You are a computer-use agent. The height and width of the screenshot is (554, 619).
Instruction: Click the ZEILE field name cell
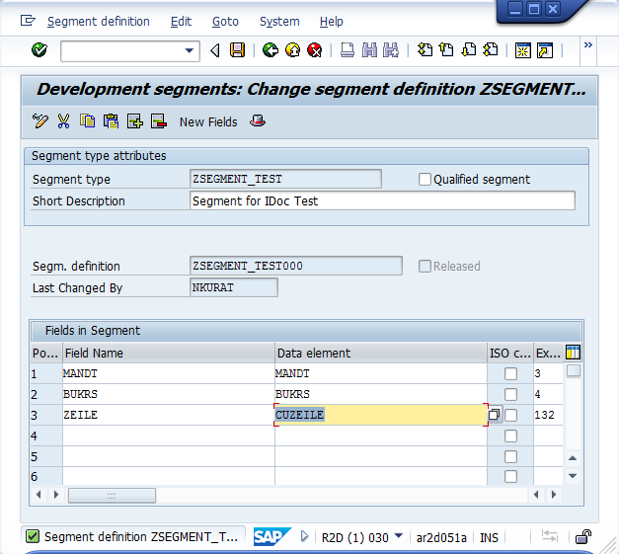(x=169, y=415)
